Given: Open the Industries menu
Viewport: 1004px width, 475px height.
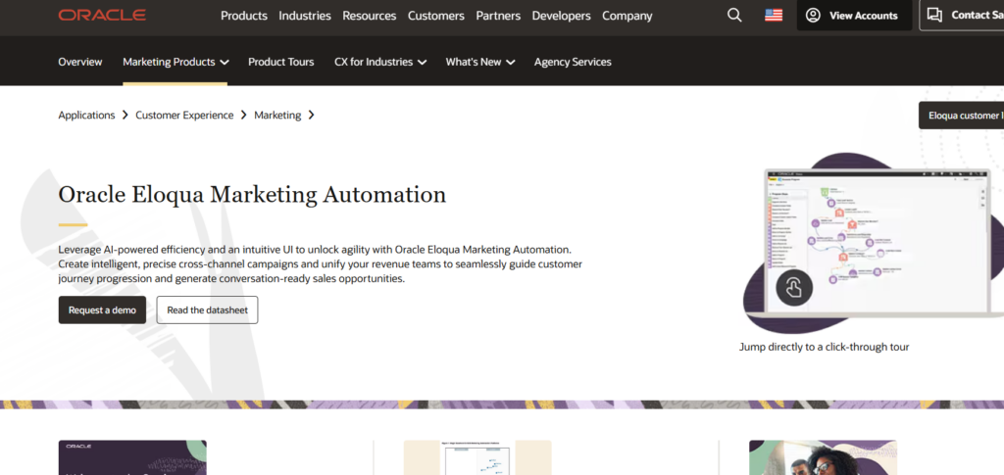Looking at the screenshot, I should [x=305, y=16].
